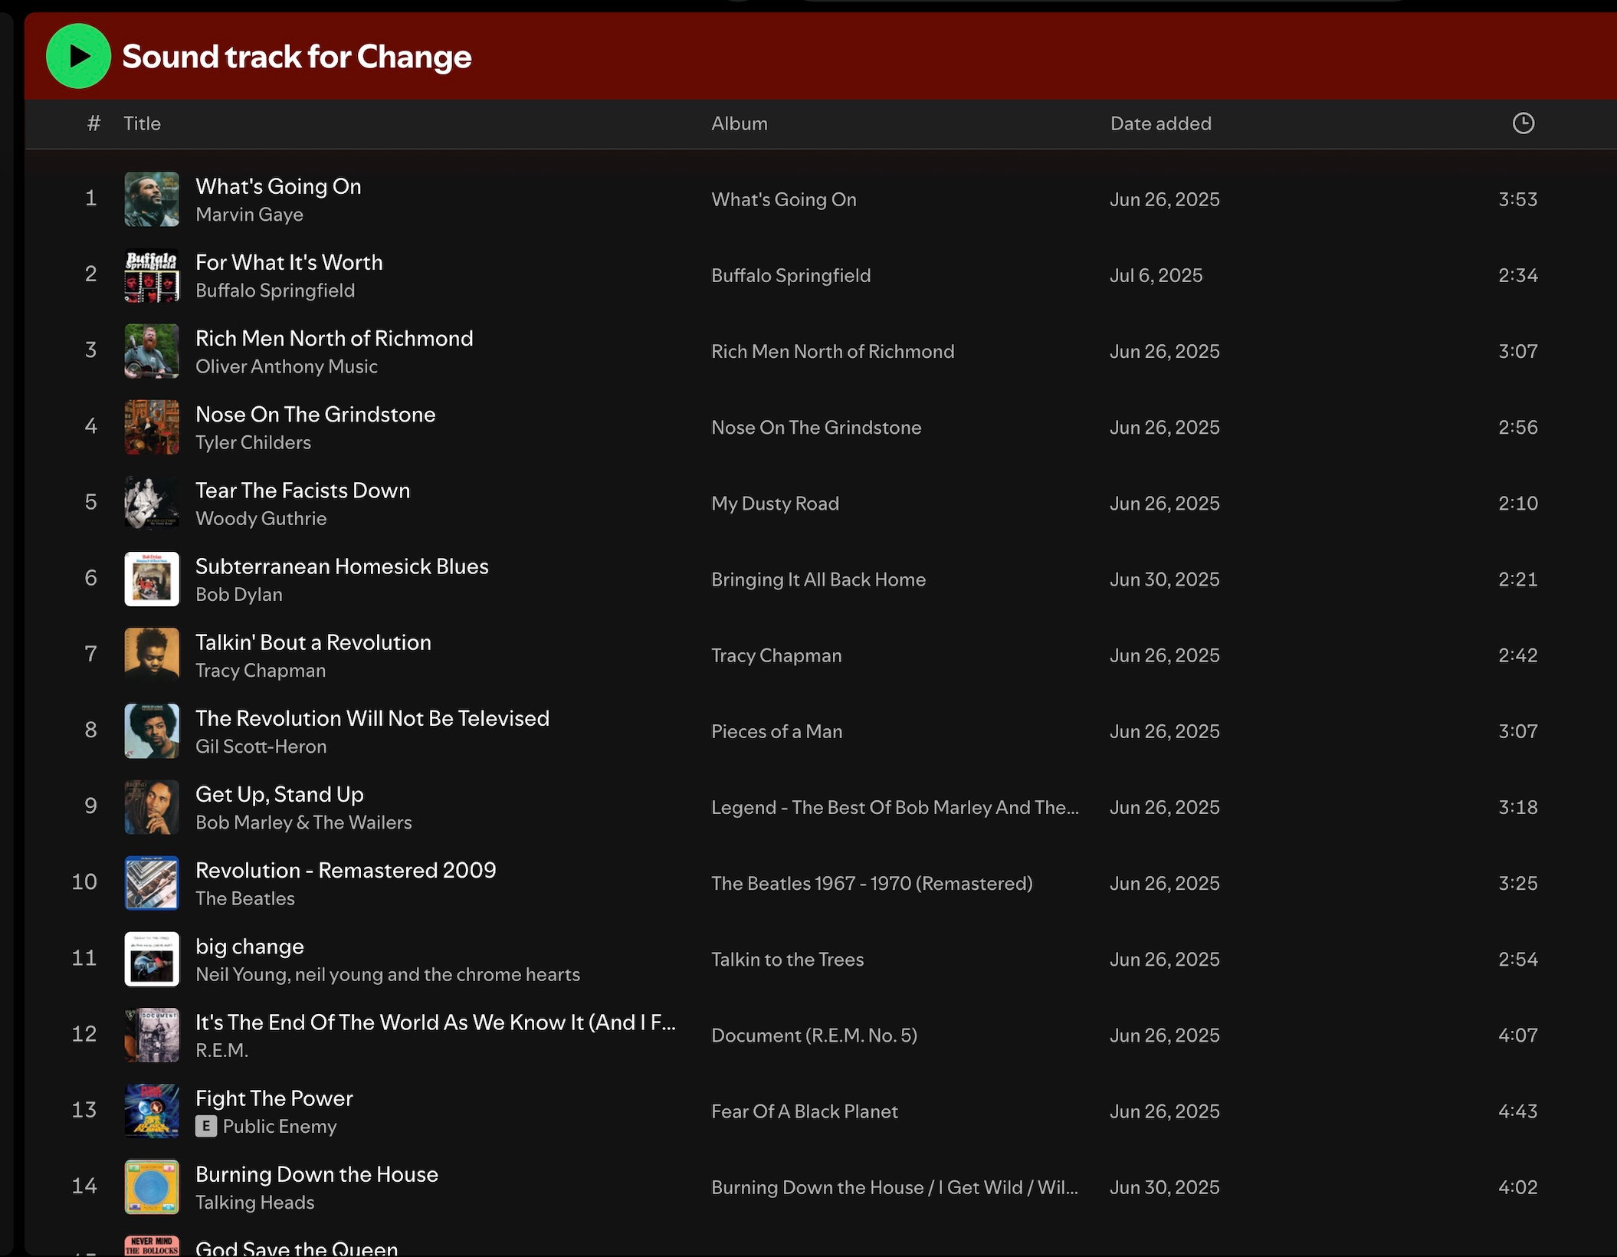The image size is (1617, 1257).
Task: Select the track Get Up, Stand Up
Action: pyautogui.click(x=279, y=794)
